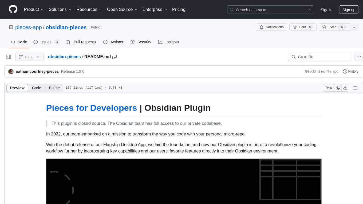The width and height of the screenshot is (363, 204).
Task: Open the Release 1.8.0 commit message
Action: click(x=73, y=71)
